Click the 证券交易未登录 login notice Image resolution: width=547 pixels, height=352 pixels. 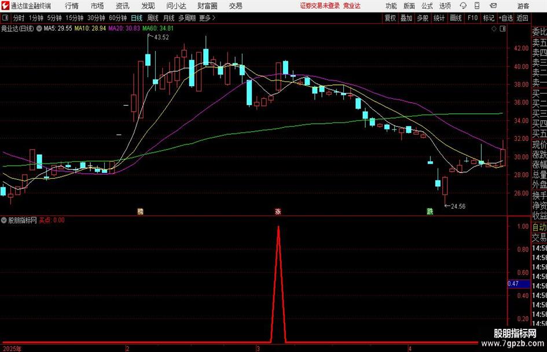coord(320,6)
